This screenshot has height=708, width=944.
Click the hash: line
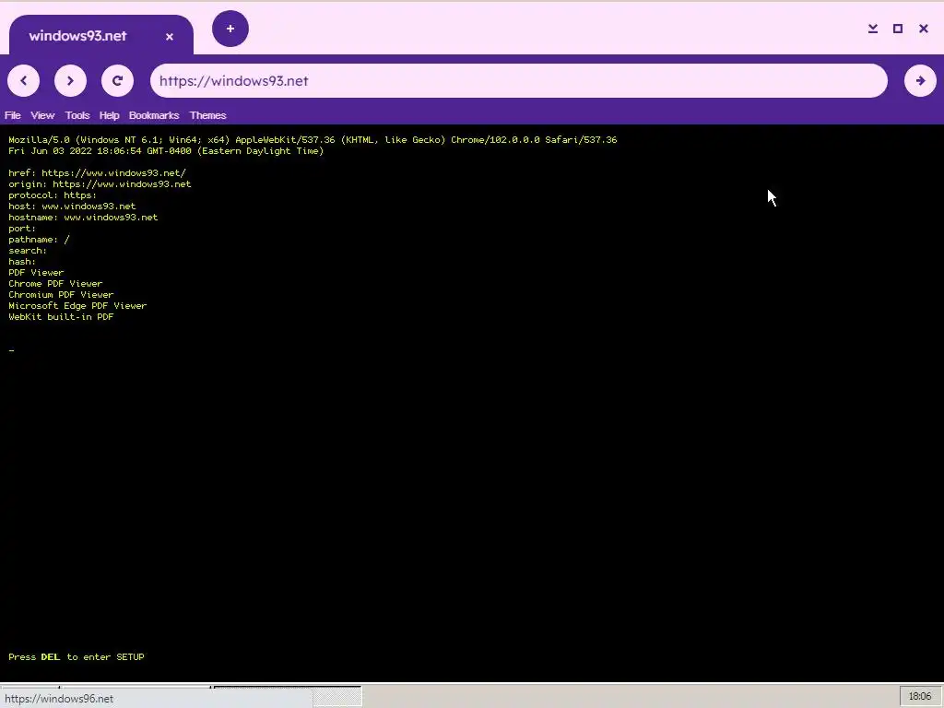click(22, 261)
